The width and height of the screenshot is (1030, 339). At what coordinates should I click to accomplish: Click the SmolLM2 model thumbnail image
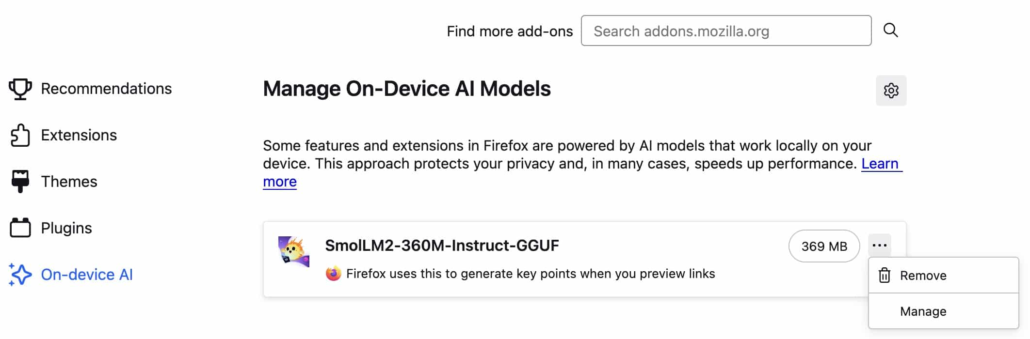tap(293, 251)
